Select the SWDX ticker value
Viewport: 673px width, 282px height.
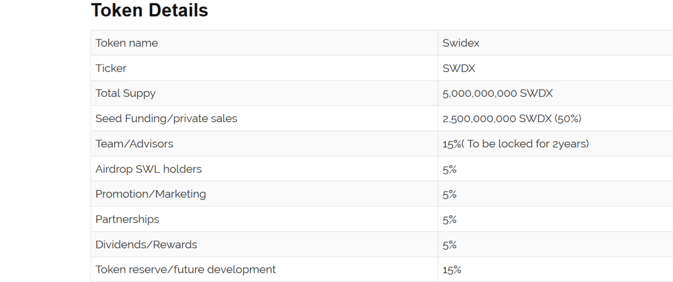point(459,68)
